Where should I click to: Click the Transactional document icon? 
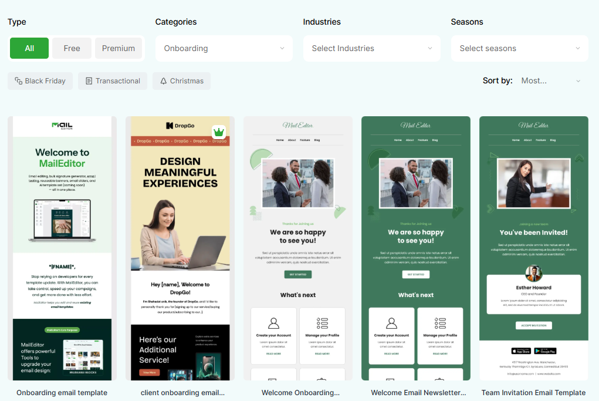click(89, 81)
